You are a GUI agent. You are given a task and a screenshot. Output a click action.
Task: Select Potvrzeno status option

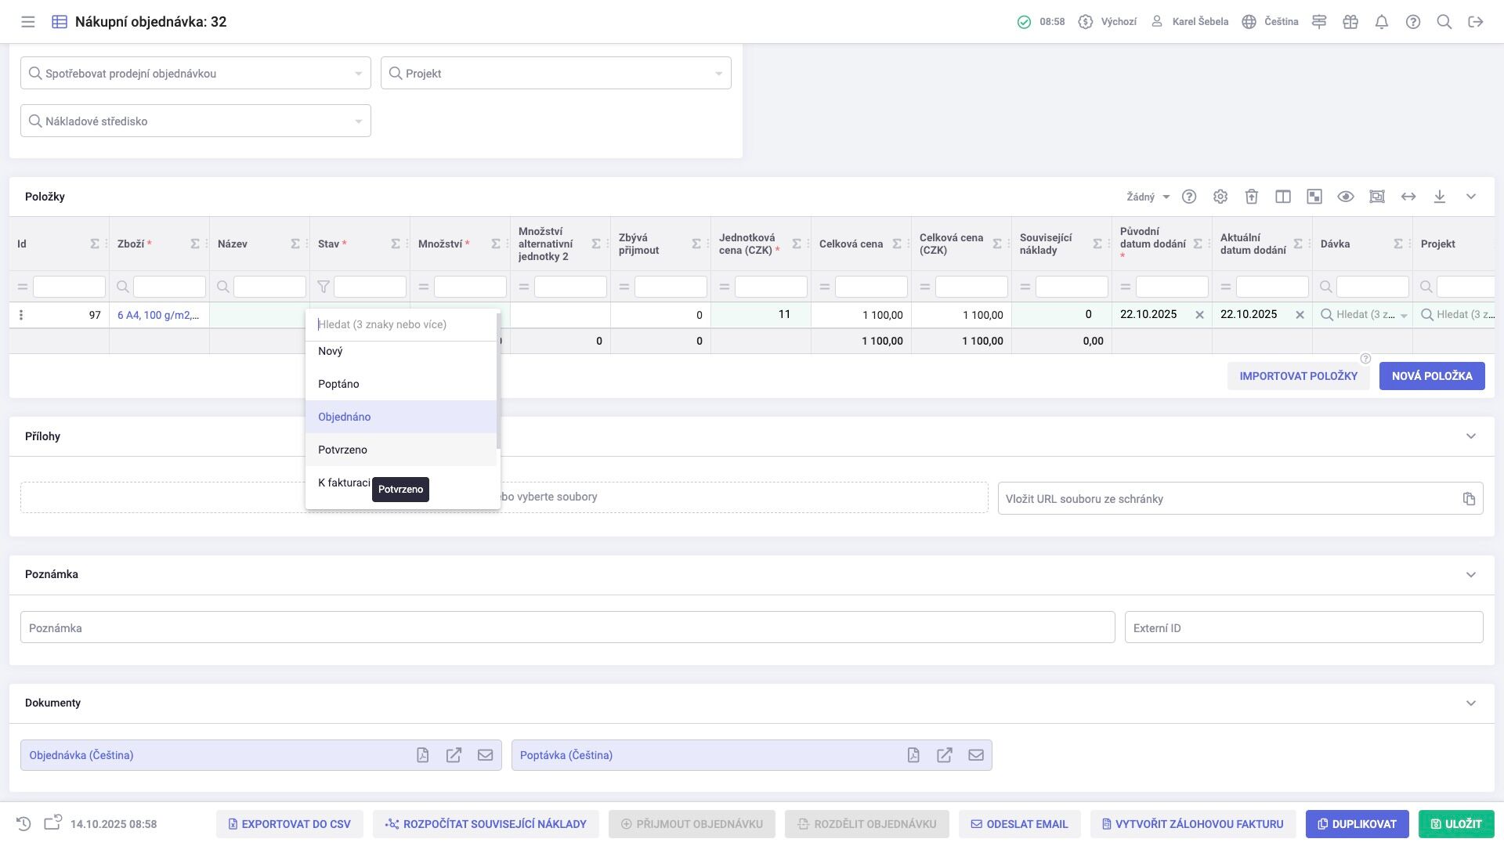(342, 450)
